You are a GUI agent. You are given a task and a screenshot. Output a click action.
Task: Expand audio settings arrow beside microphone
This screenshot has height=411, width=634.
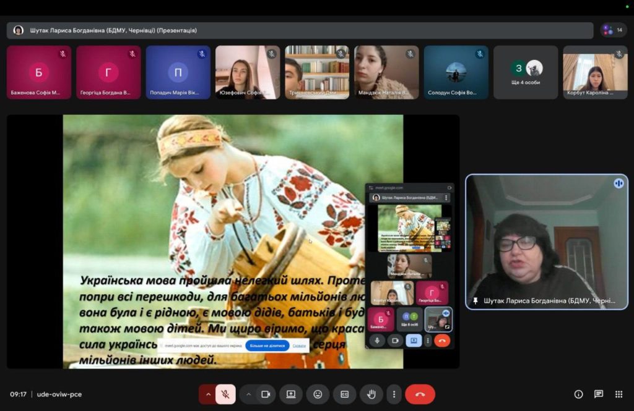[208, 394]
